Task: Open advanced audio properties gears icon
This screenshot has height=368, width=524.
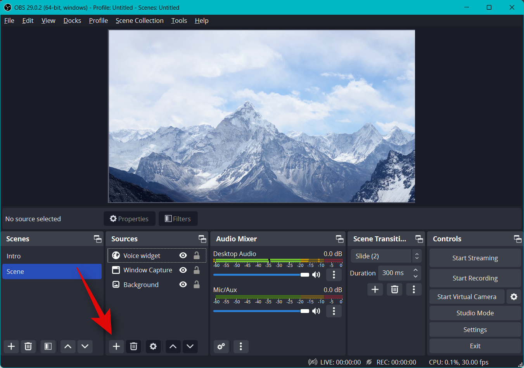Action: point(221,346)
